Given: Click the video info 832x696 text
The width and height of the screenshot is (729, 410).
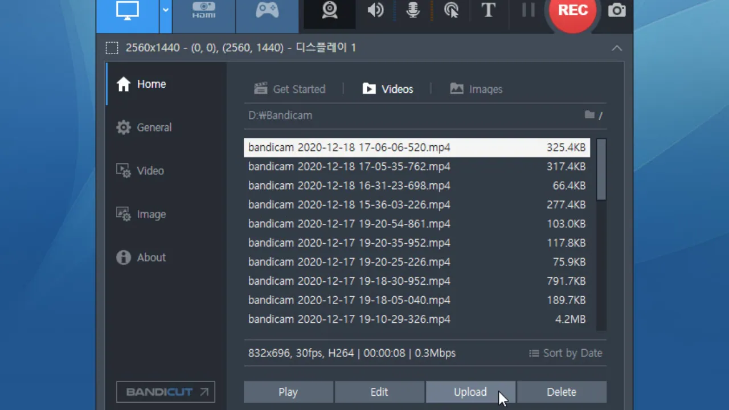Looking at the screenshot, I should (x=352, y=353).
